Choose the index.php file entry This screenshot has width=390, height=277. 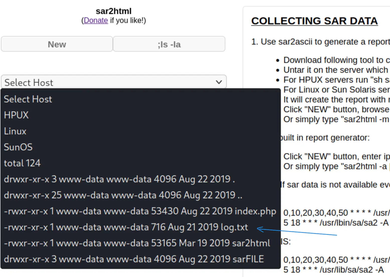click(x=140, y=211)
